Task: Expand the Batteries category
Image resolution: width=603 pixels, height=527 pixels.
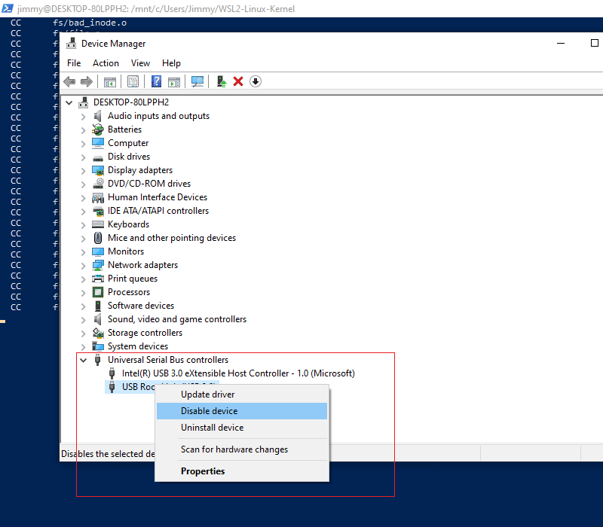Action: pos(83,130)
